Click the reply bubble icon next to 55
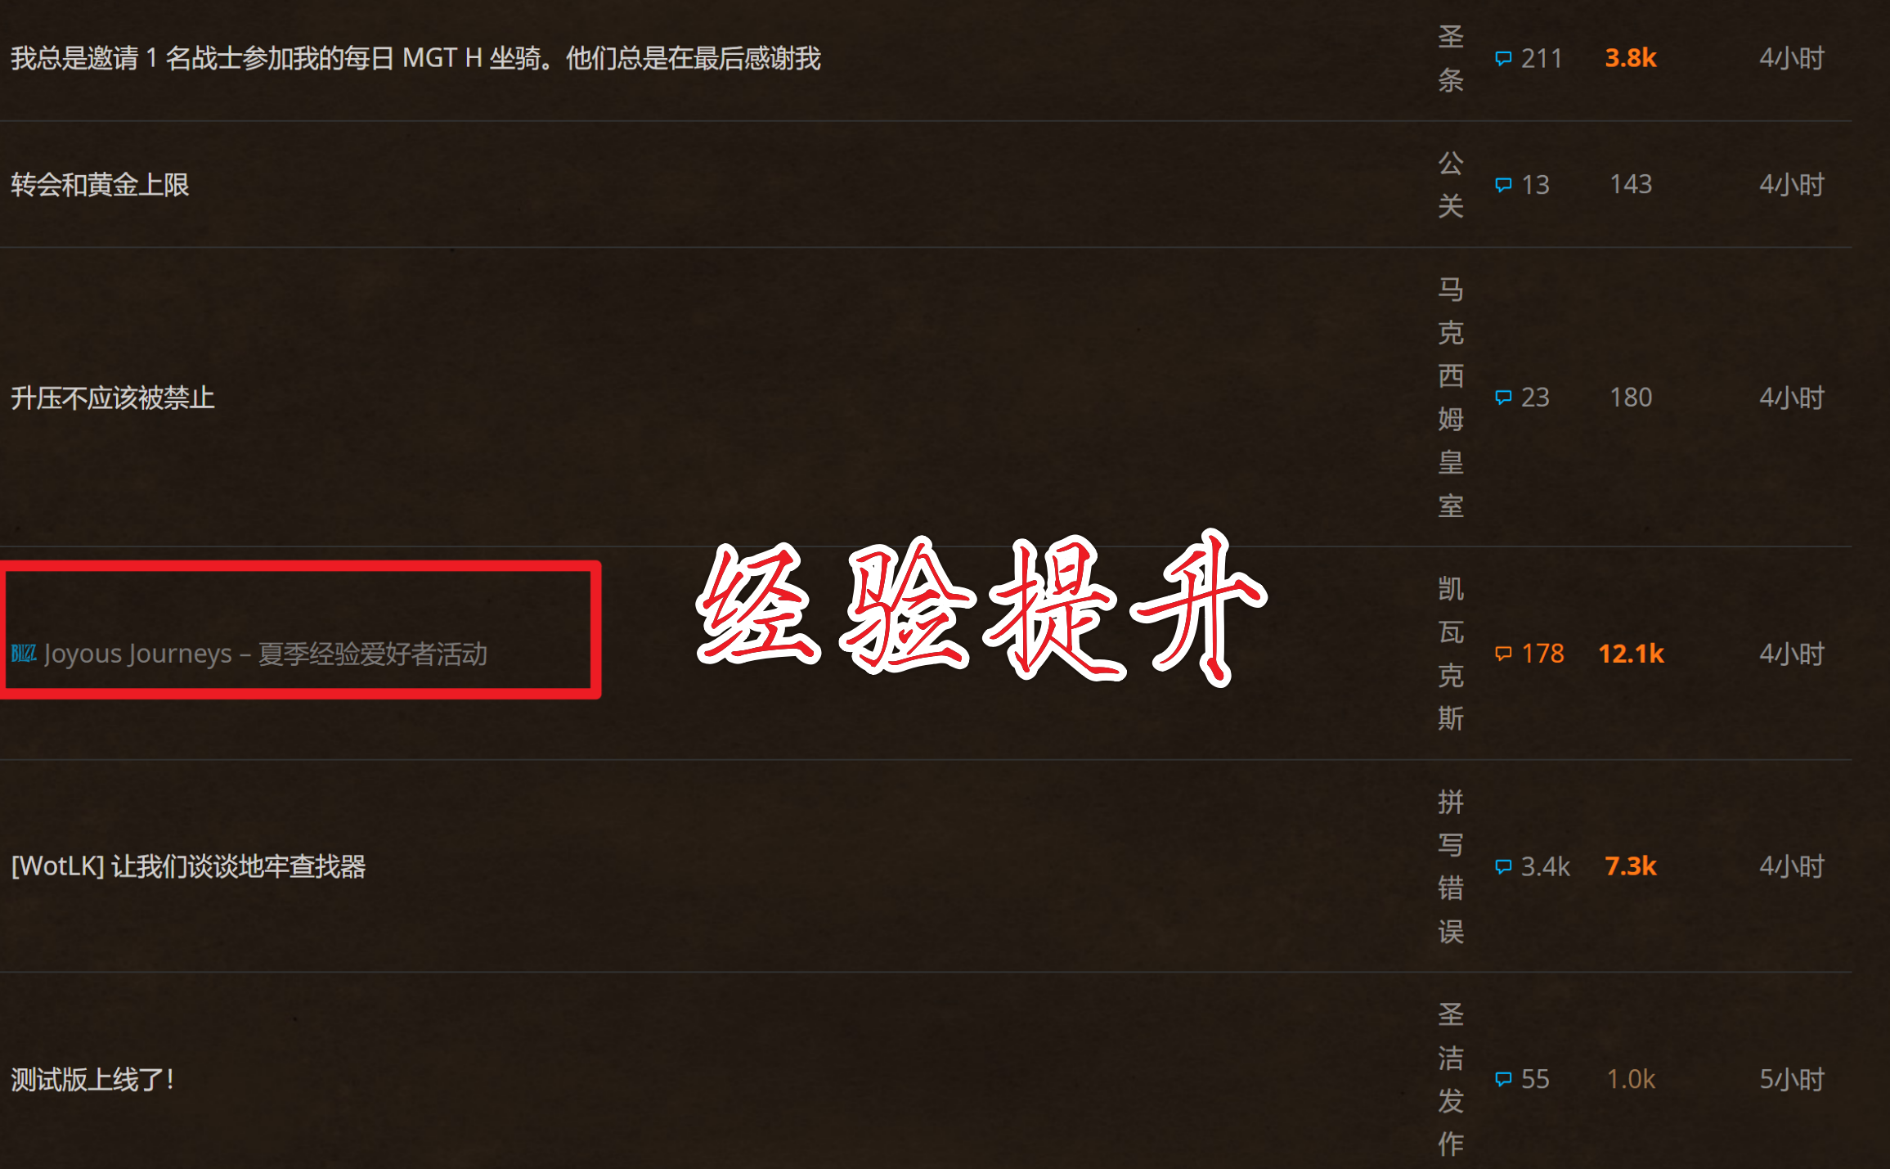This screenshot has width=1890, height=1169. pos(1503,1079)
